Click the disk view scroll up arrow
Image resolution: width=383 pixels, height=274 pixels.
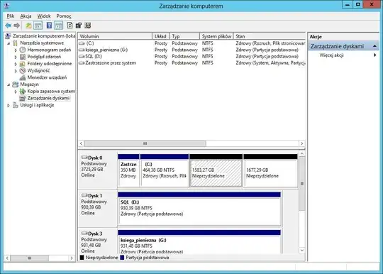pos(302,153)
